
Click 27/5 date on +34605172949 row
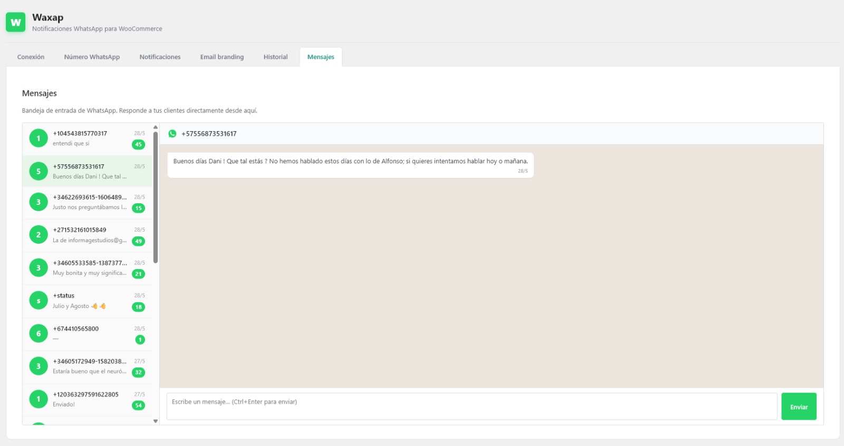click(x=139, y=362)
